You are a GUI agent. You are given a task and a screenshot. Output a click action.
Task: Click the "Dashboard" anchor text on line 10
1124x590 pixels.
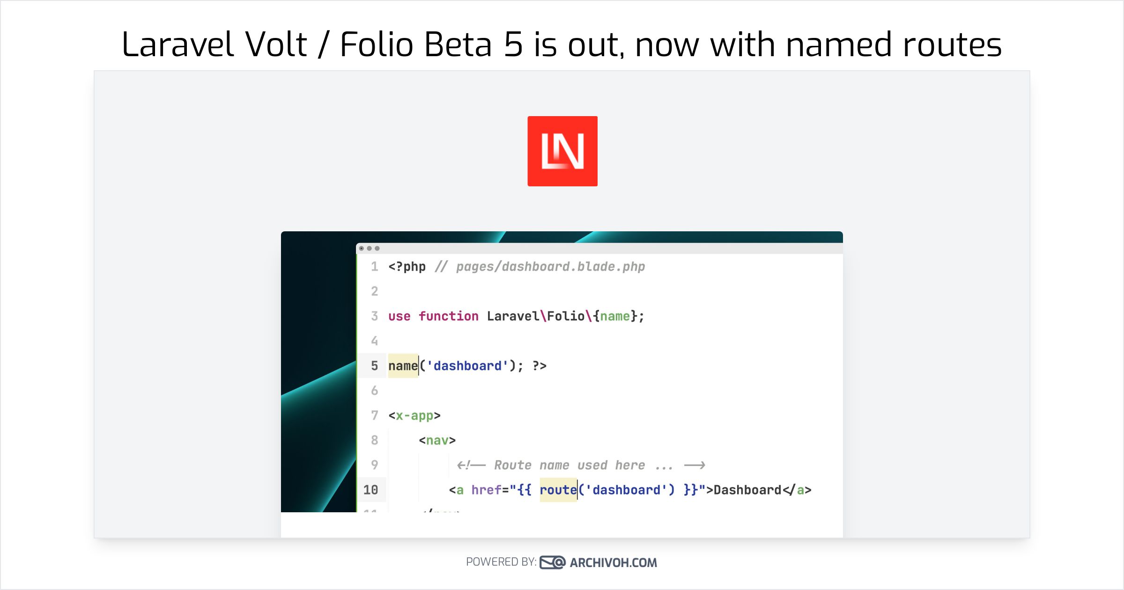pos(747,490)
